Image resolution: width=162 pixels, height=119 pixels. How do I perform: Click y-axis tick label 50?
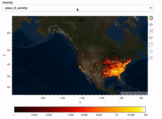coord(8,50)
